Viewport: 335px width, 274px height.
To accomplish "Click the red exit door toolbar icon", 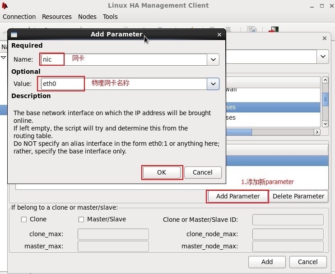I will click(274, 29).
